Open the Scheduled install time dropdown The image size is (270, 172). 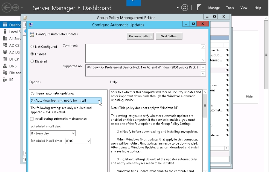[x=78, y=141]
